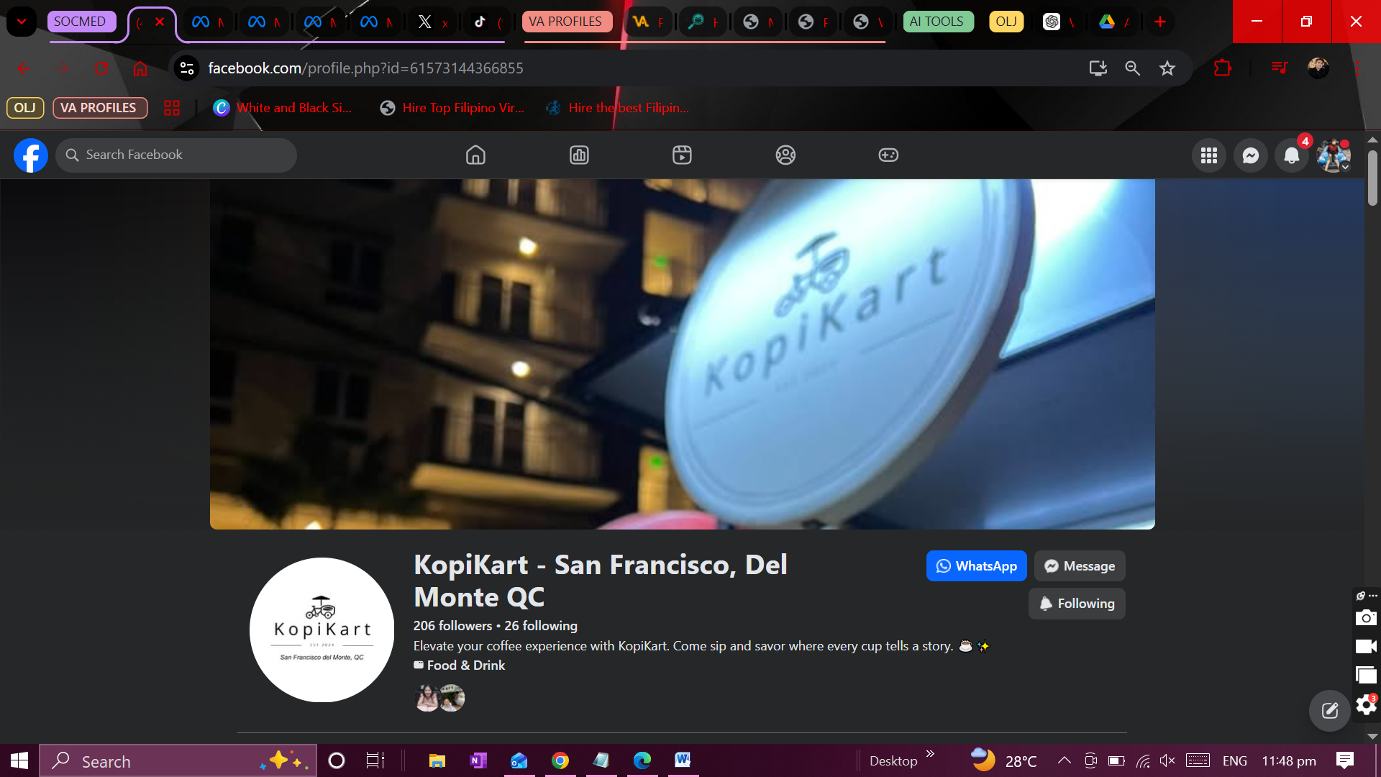Toggle the OLJ tab group label
Viewport: 1381px width, 777px height.
[1006, 22]
